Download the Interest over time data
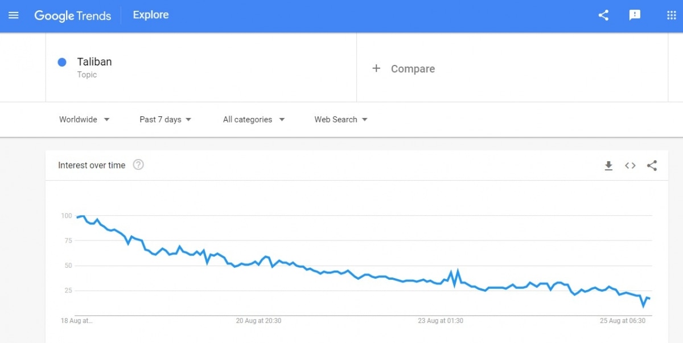The image size is (683, 343). [608, 166]
